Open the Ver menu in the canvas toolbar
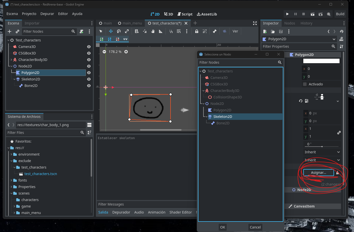 [235, 31]
